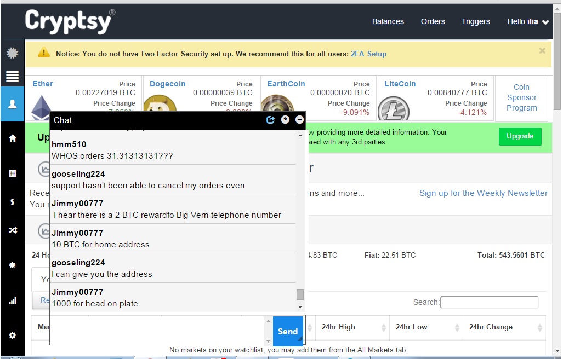Focus the chat message input box
The image size is (563, 359).
point(157,331)
